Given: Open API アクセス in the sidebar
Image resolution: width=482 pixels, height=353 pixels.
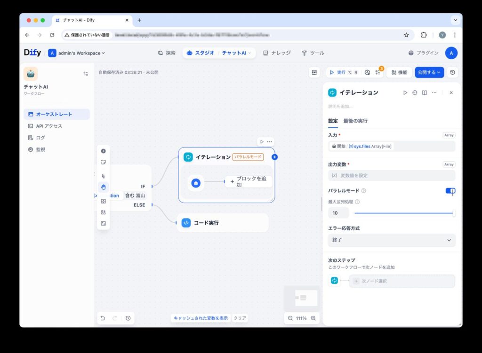Looking at the screenshot, I should (x=49, y=126).
